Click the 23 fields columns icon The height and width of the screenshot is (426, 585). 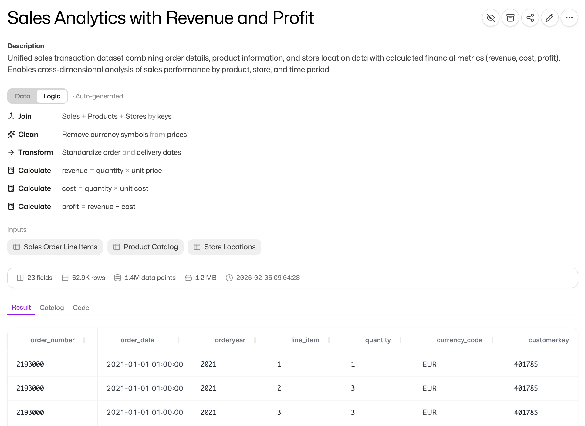tap(20, 278)
